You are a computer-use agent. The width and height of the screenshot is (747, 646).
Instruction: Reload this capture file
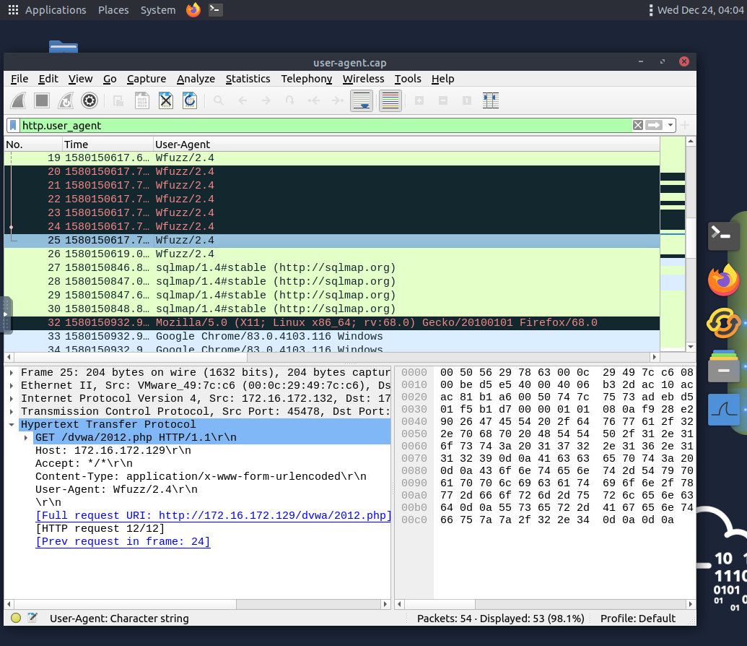pos(190,100)
